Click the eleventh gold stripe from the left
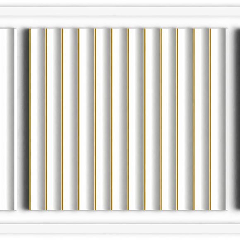 194,119
